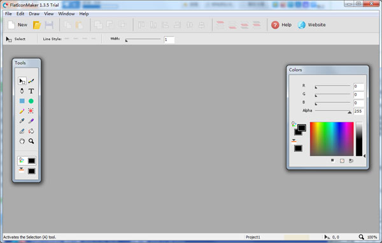The width and height of the screenshot is (382, 243).
Task: Select the yellow pencil line tool
Action: (x=22, y=111)
